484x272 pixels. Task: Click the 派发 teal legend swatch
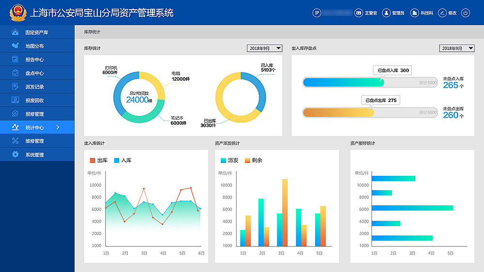point(223,160)
